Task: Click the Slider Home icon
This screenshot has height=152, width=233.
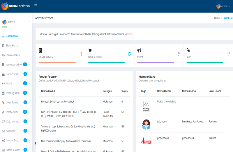Action: point(3,46)
